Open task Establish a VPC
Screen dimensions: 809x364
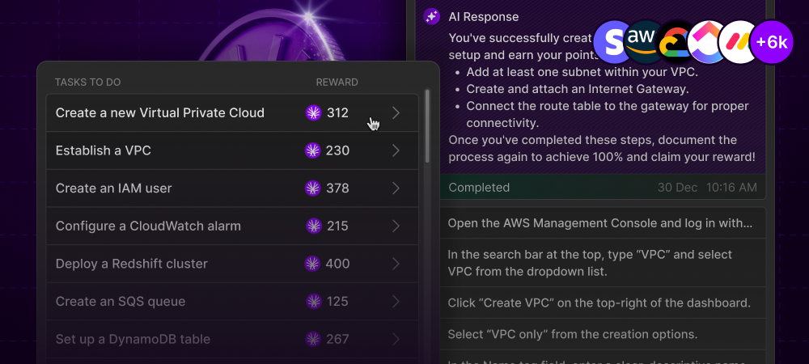[232, 150]
